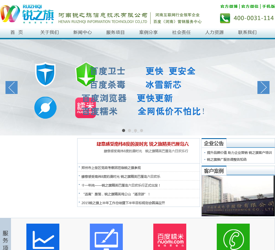Click the pink Nuomi icon in banner

point(85,108)
